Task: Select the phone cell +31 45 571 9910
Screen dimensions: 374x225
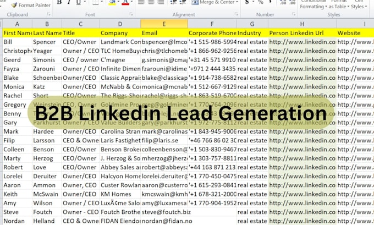Action: coord(212,60)
